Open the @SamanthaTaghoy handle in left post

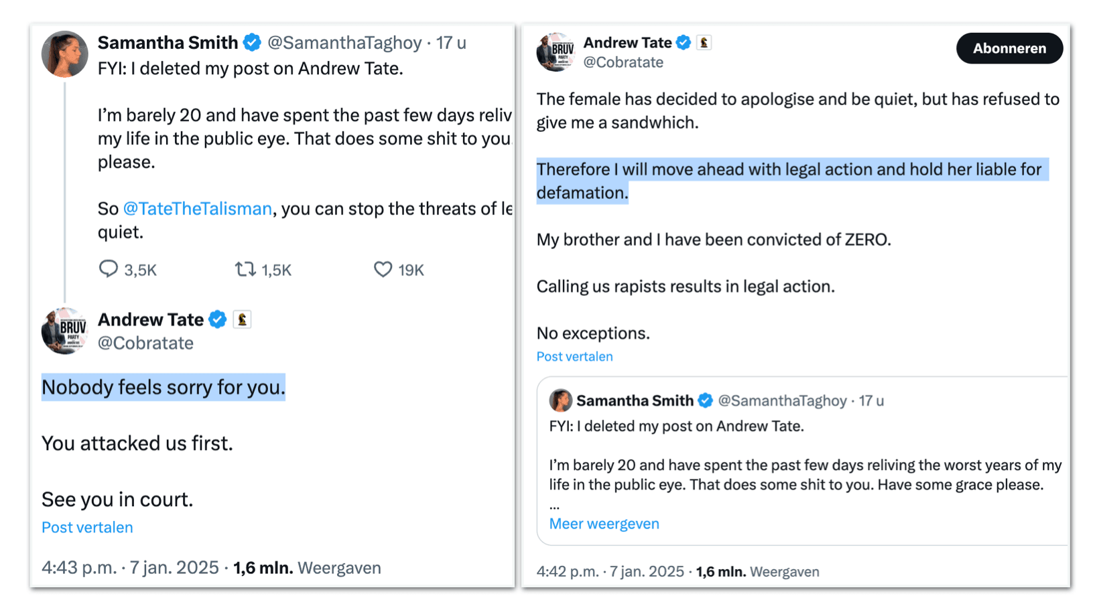[x=344, y=43]
